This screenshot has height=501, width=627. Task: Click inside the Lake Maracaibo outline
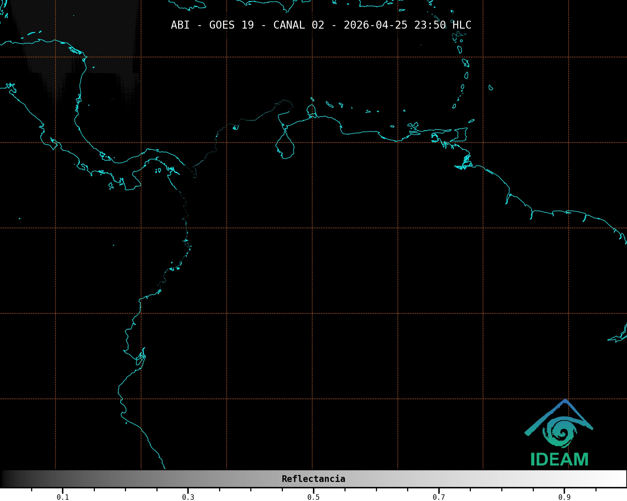point(285,147)
